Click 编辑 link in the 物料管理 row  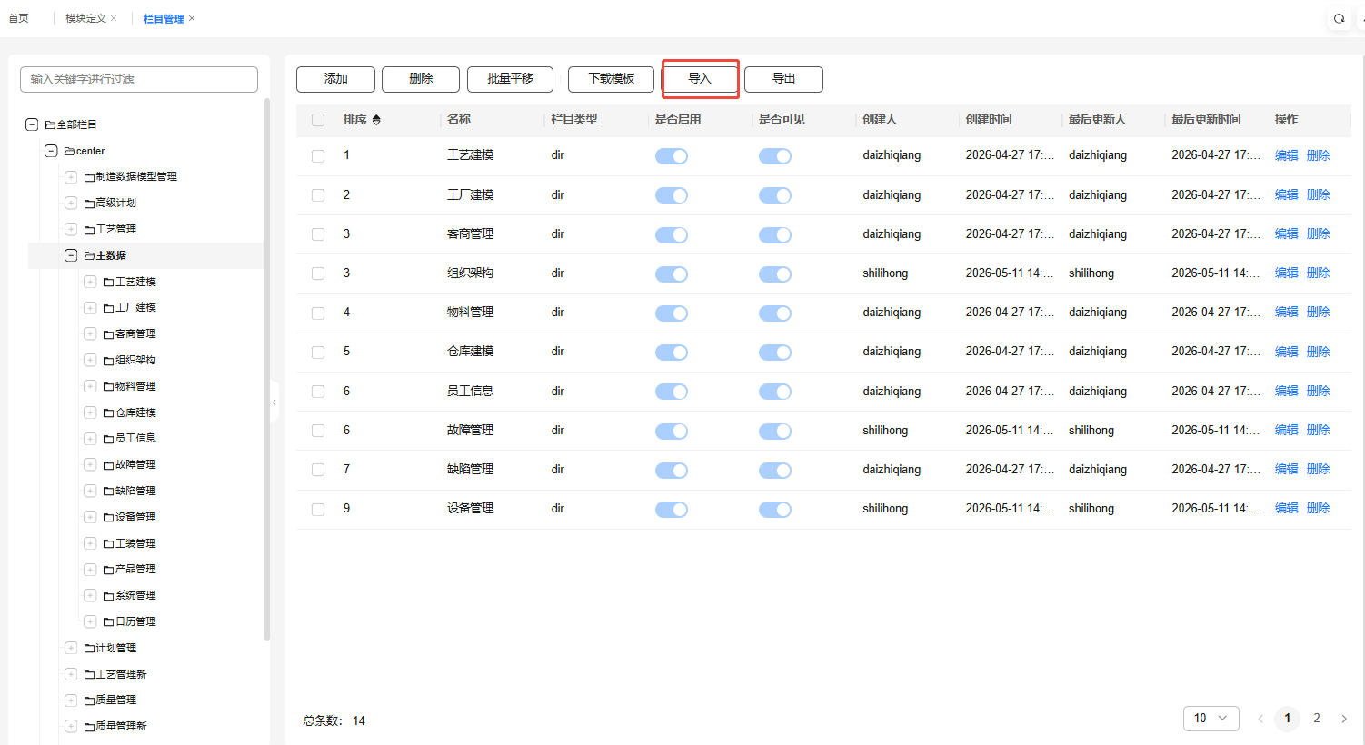(x=1287, y=313)
